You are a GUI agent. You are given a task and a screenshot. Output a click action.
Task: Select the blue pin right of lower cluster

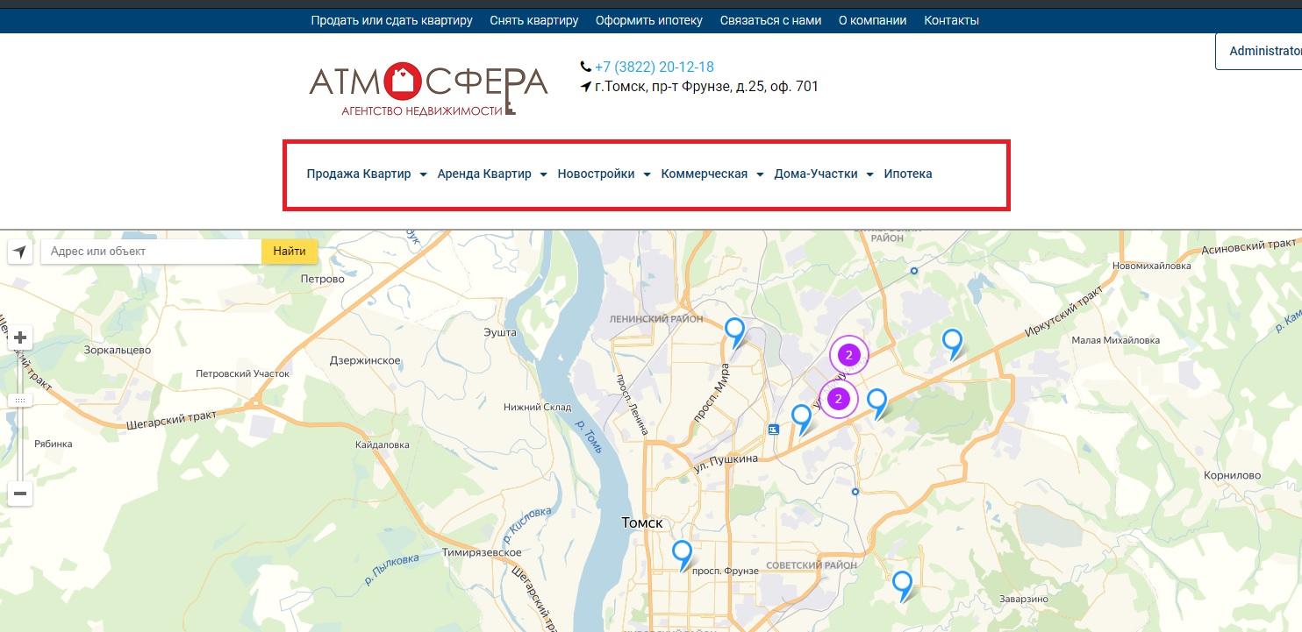[877, 404]
